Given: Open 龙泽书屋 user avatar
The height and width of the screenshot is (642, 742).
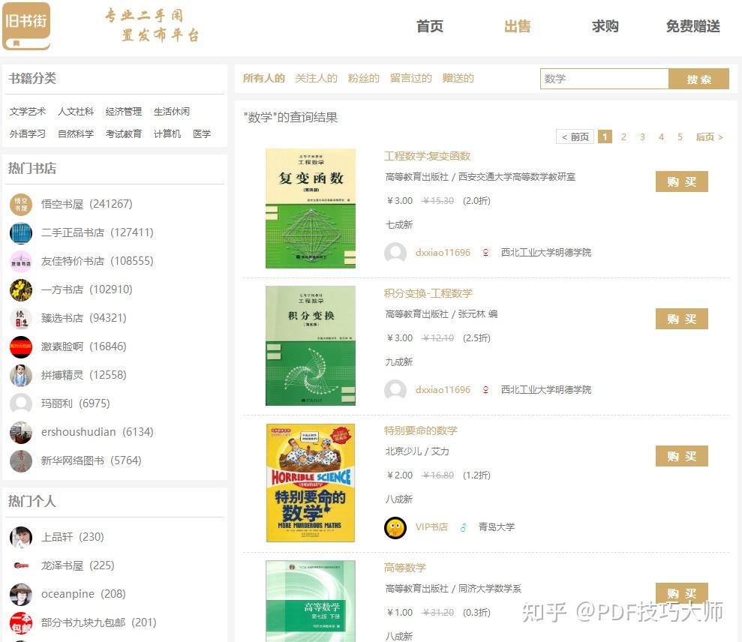Looking at the screenshot, I should pyautogui.click(x=21, y=565).
